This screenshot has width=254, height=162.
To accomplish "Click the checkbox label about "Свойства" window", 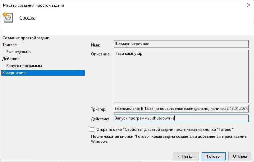I will coord(165,129).
